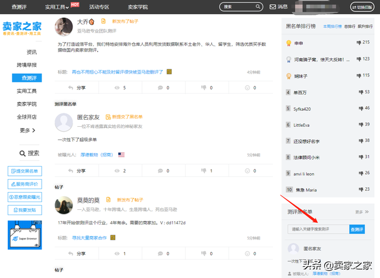Viewport: 380px width, 278px height.
Task: Share 莫莫的莫's post via 分享
Action: point(77,254)
